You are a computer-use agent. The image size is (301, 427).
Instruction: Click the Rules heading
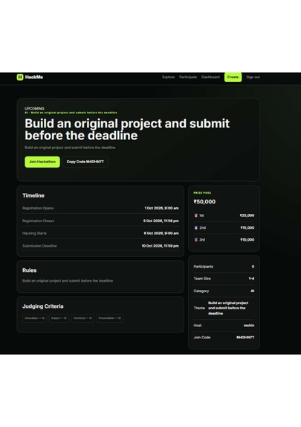tap(29, 271)
